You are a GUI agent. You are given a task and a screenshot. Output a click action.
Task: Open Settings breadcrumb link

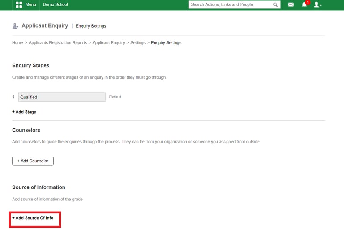(138, 42)
